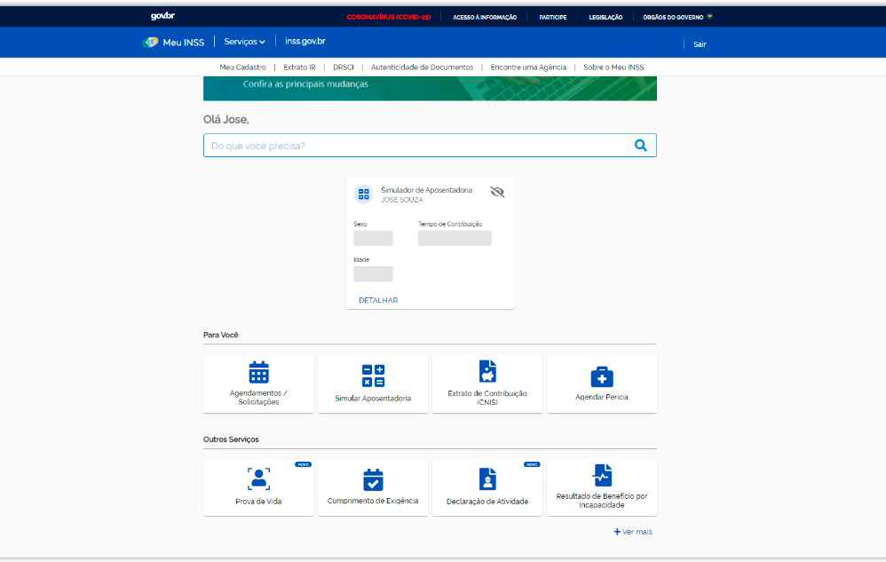This screenshot has height=562, width=886.
Task: Click the magnifying glass search icon
Action: coord(640,146)
